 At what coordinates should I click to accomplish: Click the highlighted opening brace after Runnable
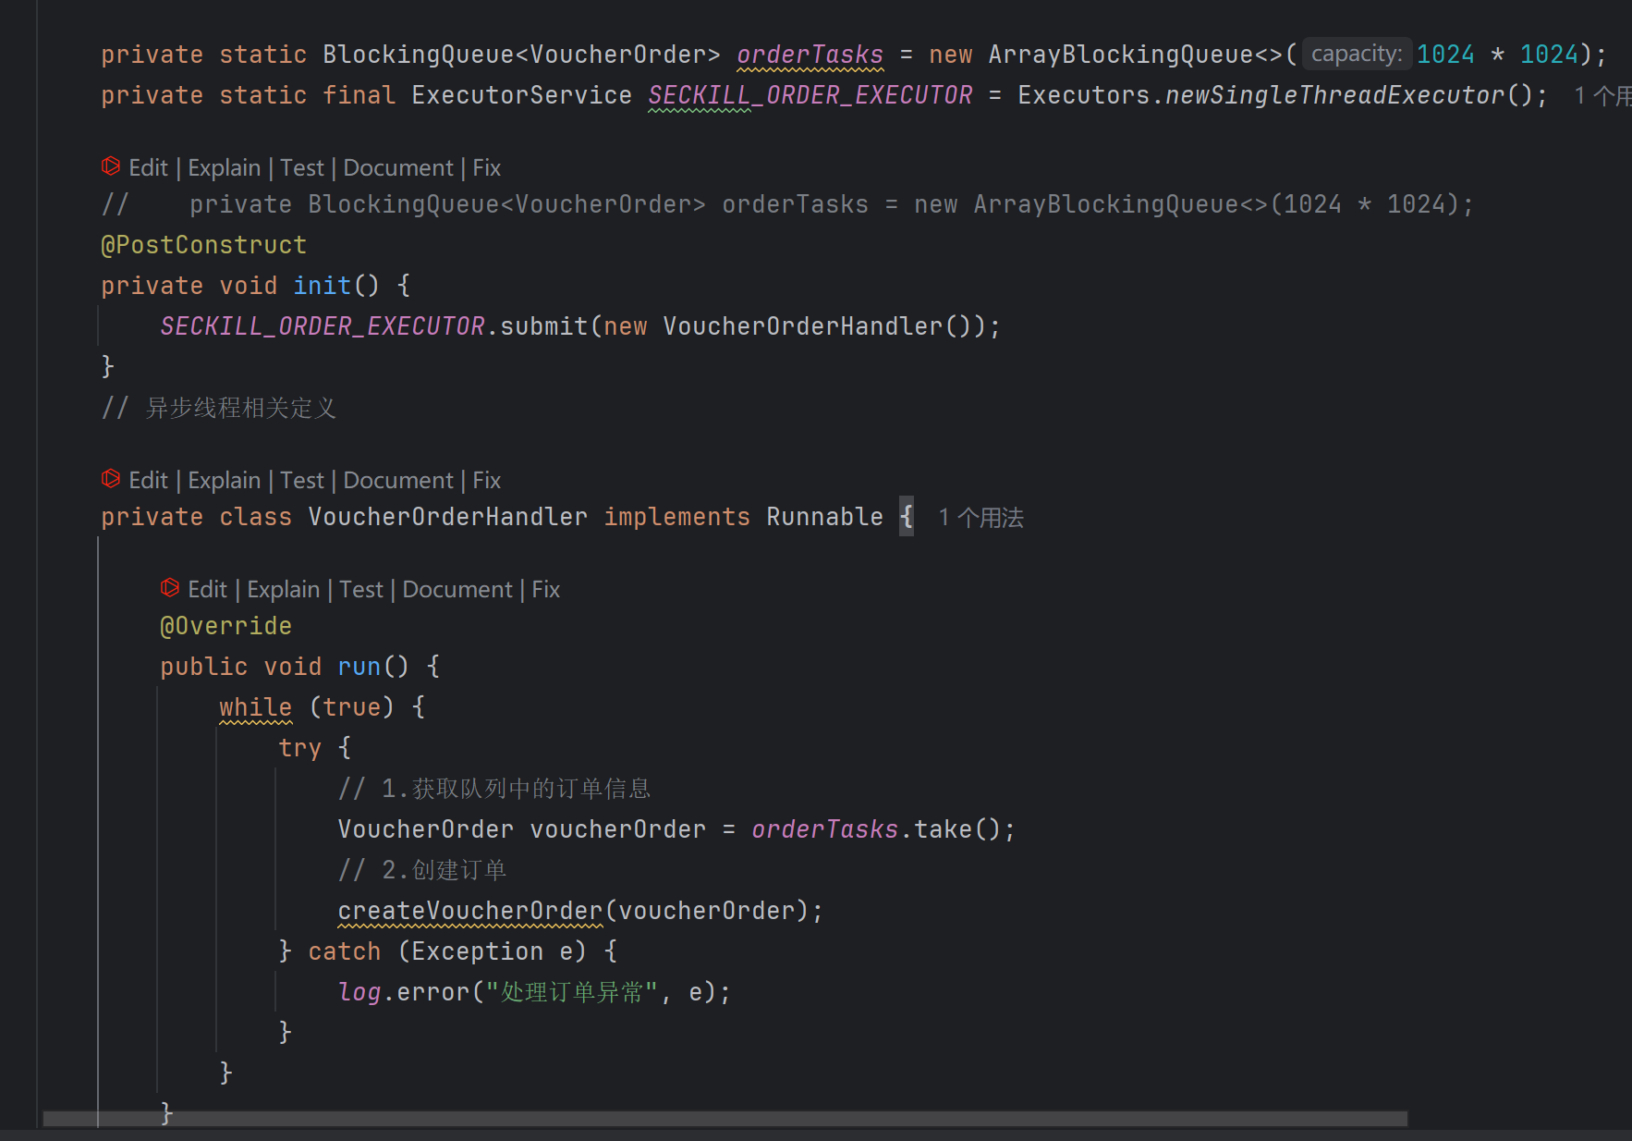(907, 517)
